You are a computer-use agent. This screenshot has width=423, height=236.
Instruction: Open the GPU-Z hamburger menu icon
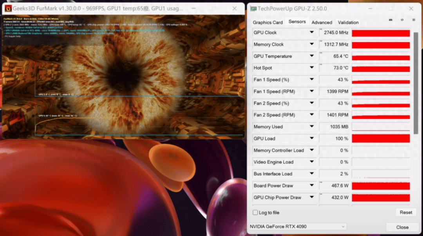414,20
